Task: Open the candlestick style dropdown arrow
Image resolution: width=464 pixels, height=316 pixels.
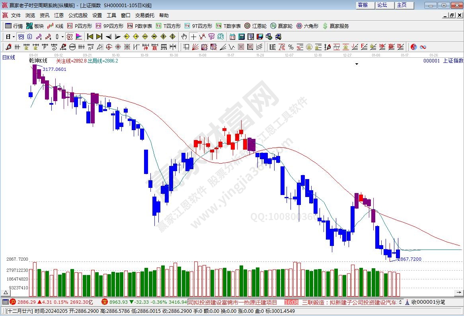Action: pos(62,37)
